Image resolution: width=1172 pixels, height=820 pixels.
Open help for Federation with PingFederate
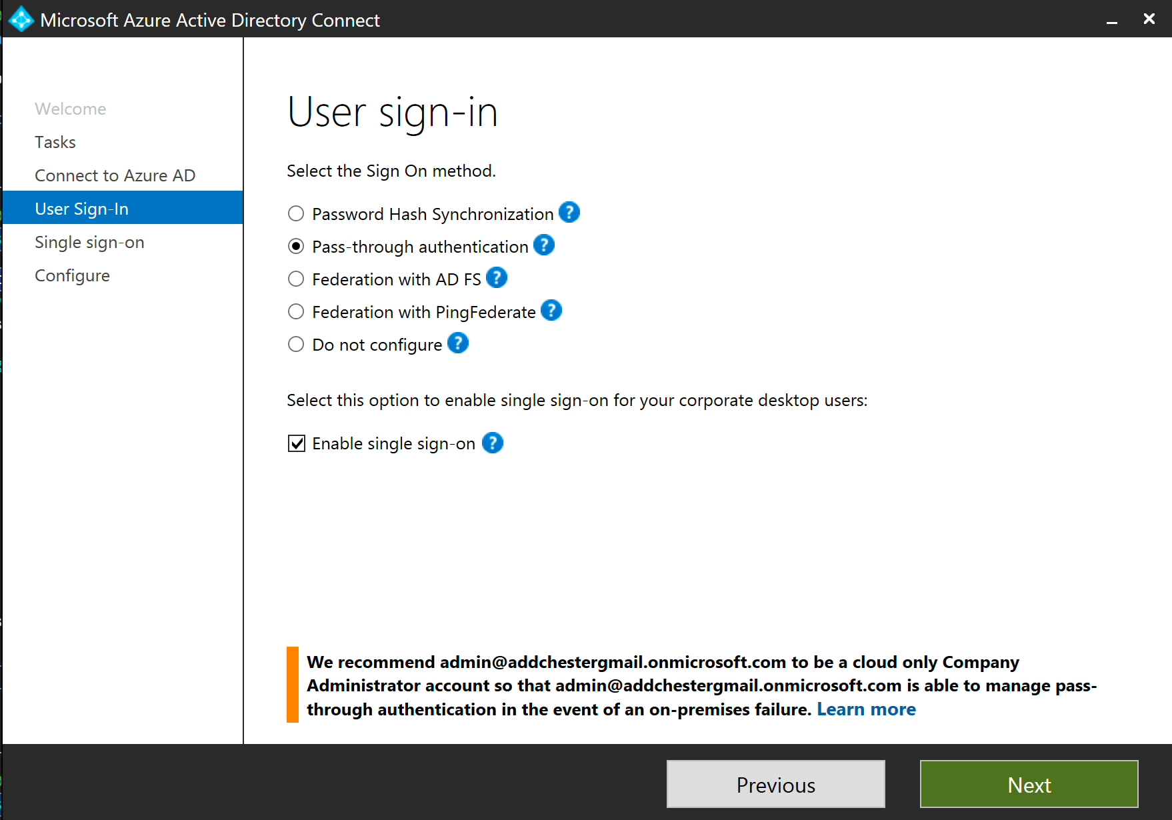(x=551, y=311)
